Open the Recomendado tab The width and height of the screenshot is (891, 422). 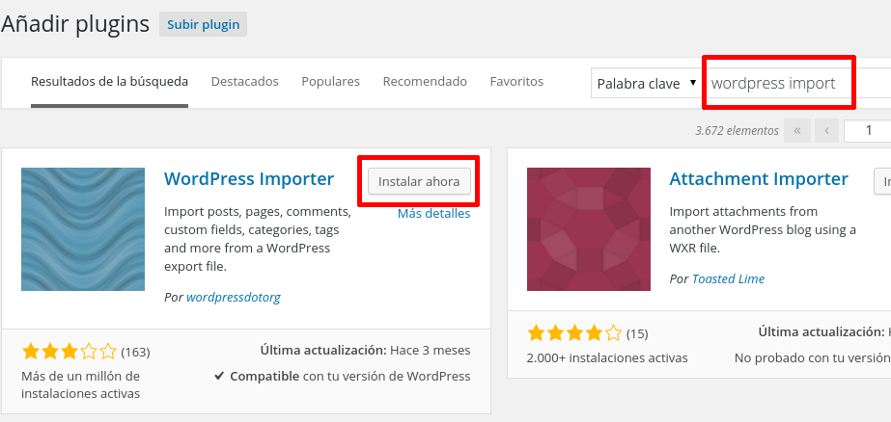[x=425, y=82]
